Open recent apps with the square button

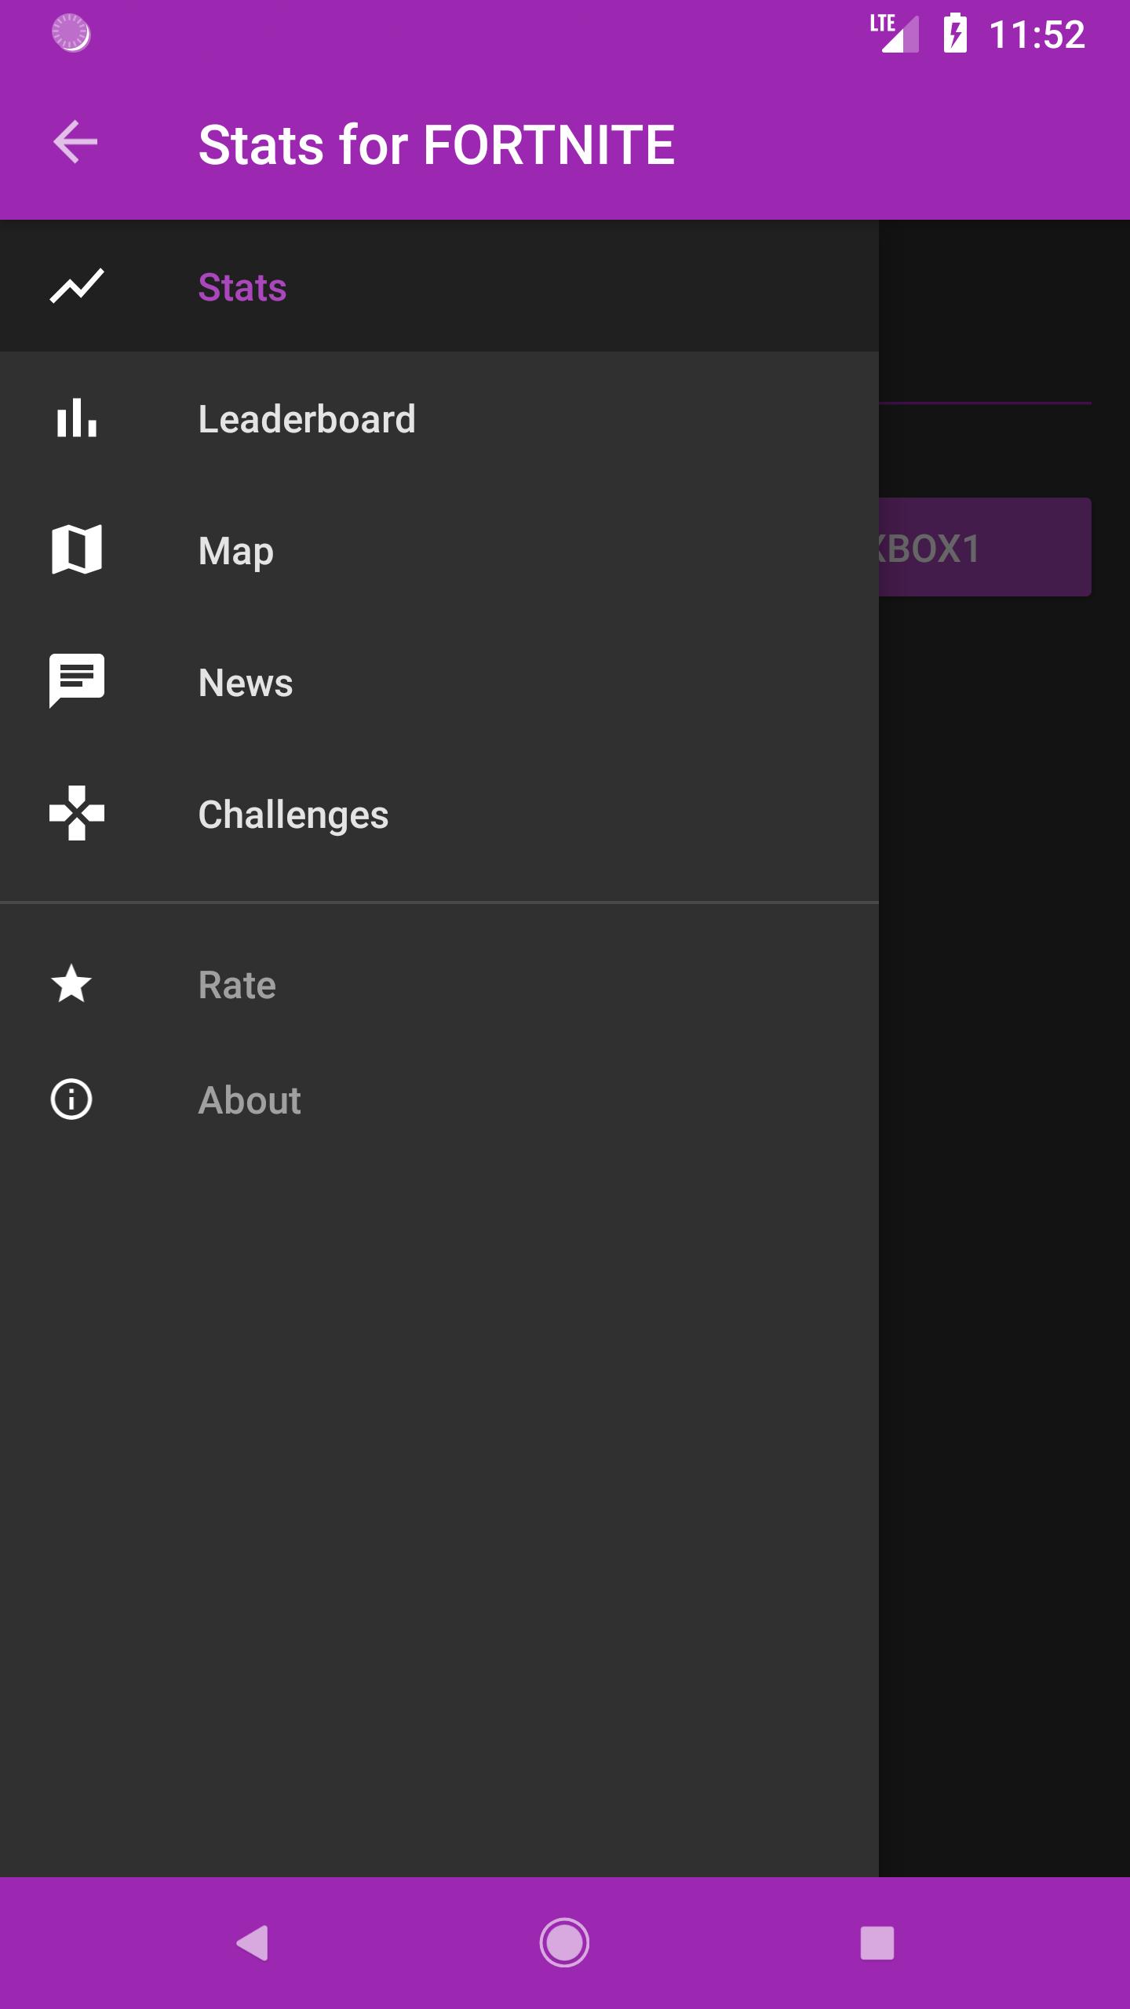(877, 1943)
